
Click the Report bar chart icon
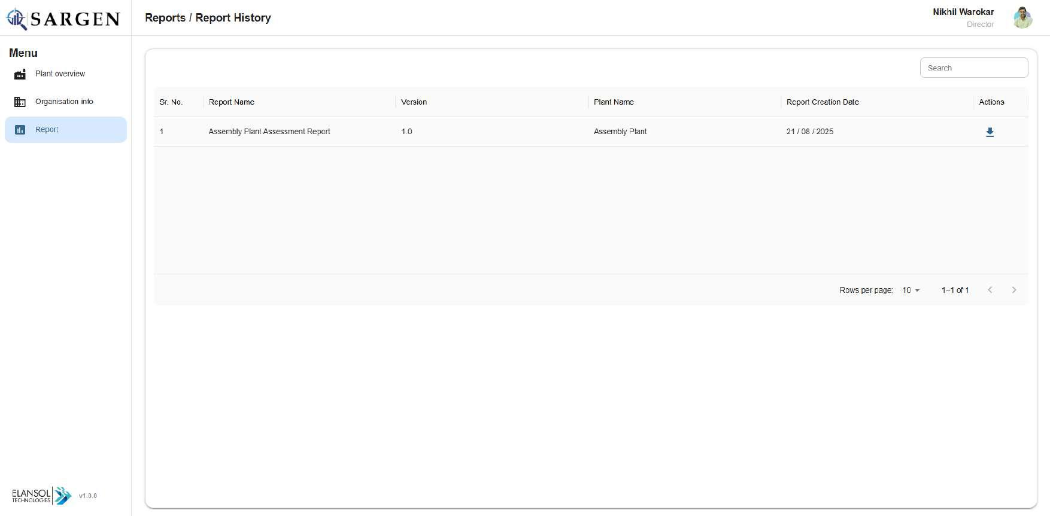tap(20, 130)
